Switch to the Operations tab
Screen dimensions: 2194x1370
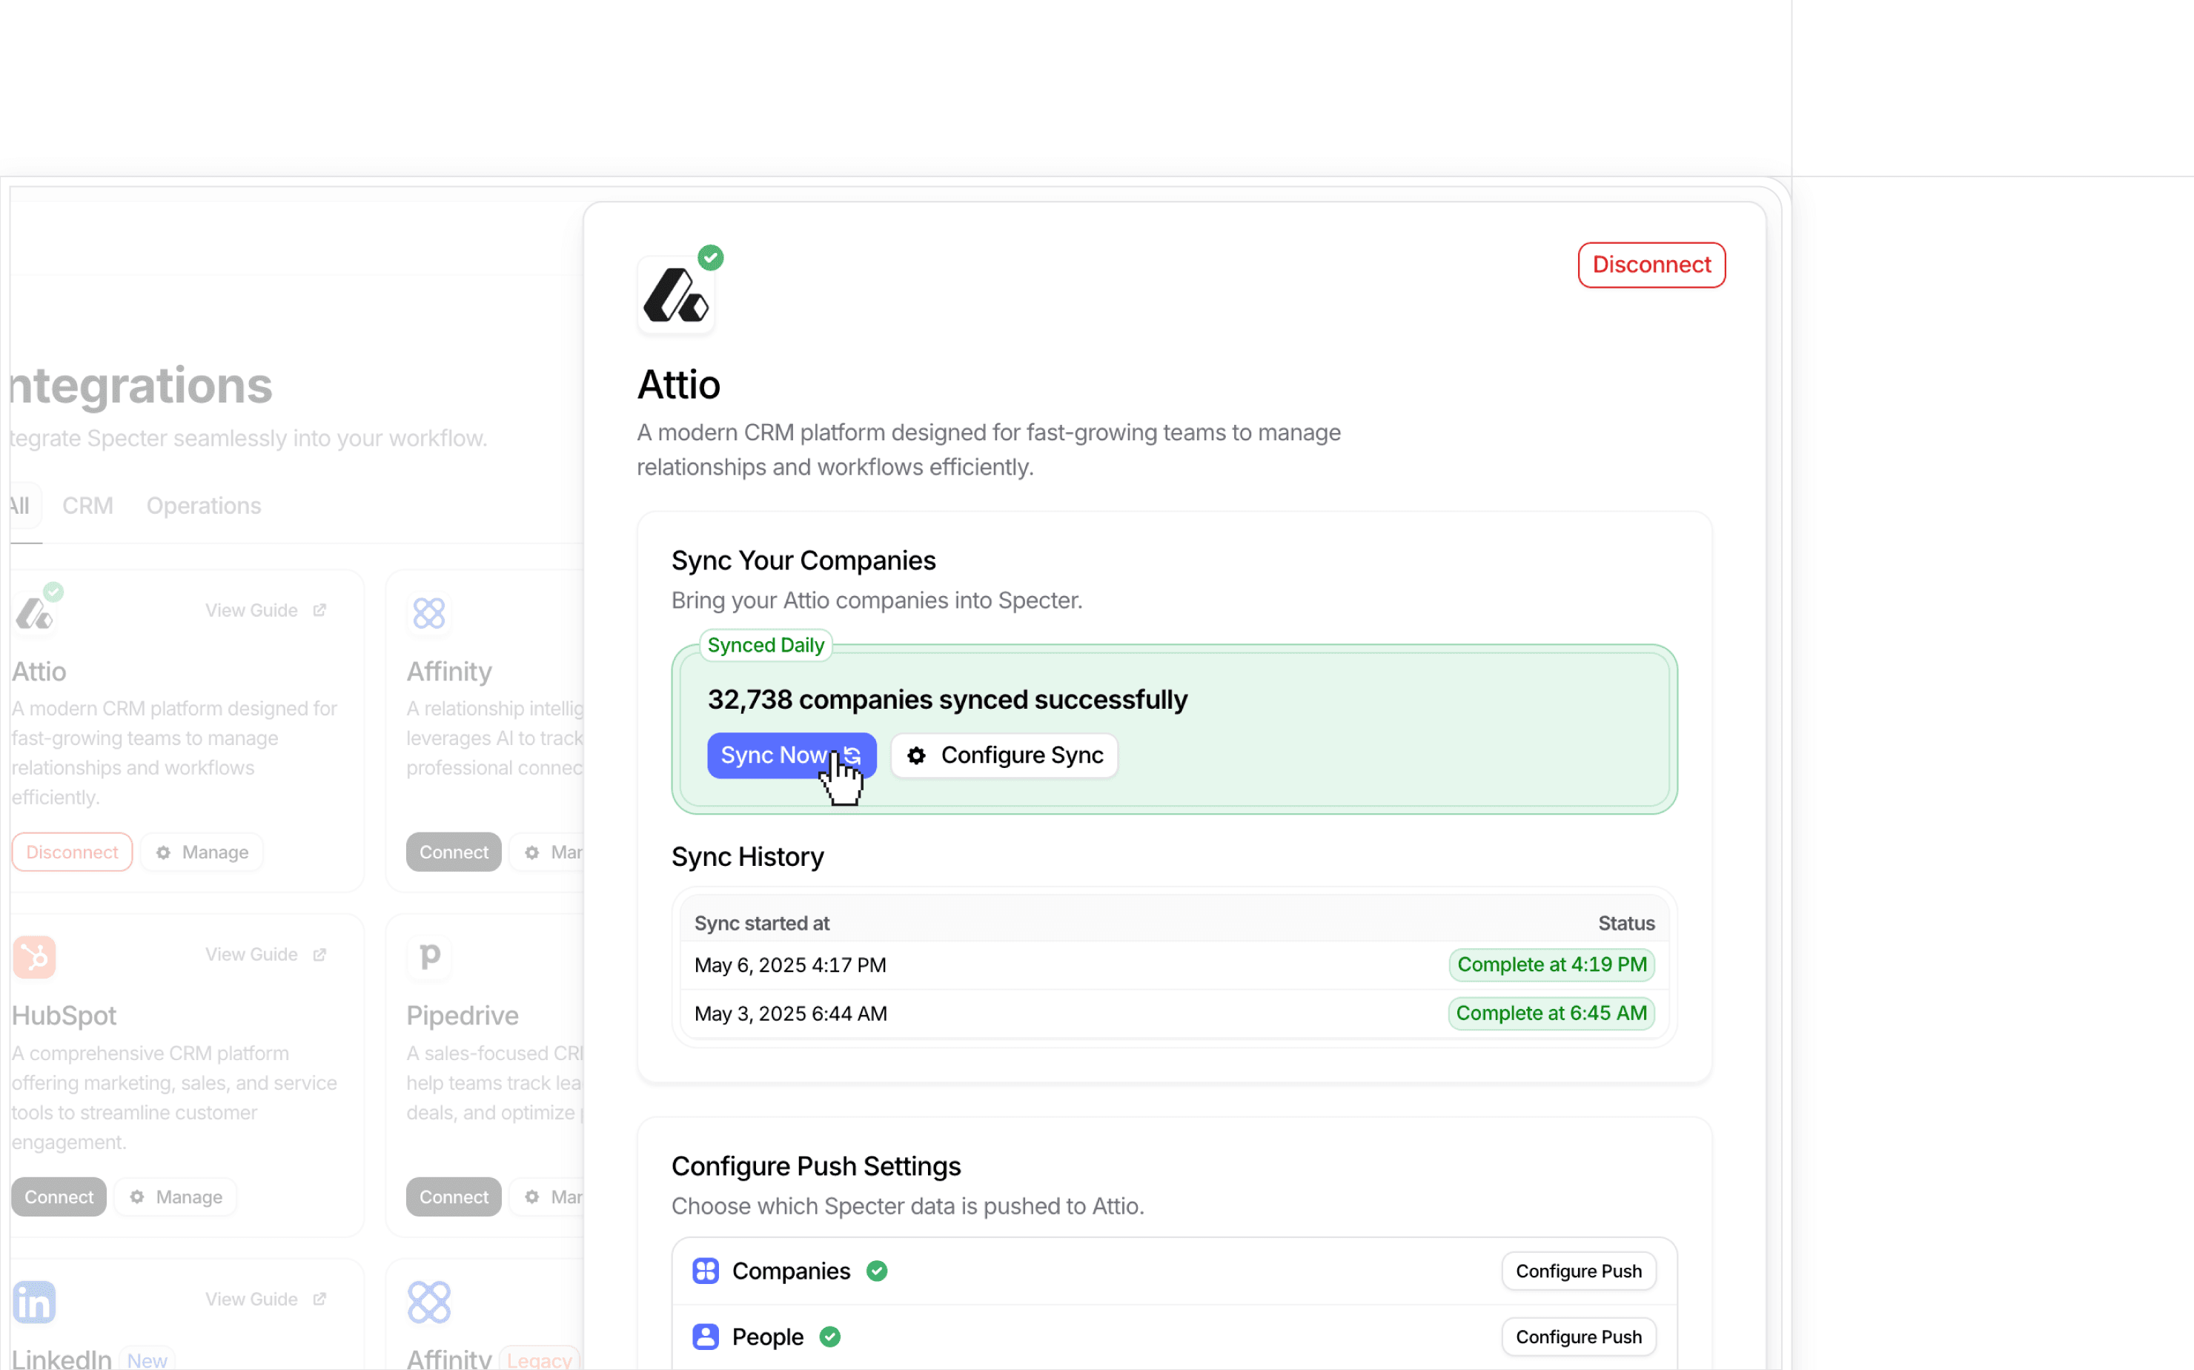[x=204, y=506]
